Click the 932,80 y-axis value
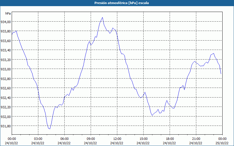Image resolution: width=234 pixels, height=146 pixels. 6,79
